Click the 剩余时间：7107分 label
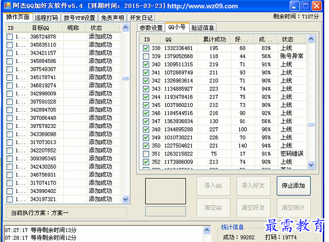329x242 pixels. coord(296,17)
